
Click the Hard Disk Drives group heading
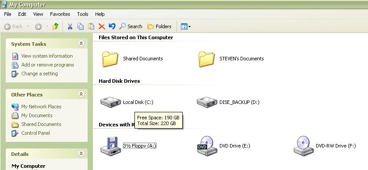[x=119, y=81]
